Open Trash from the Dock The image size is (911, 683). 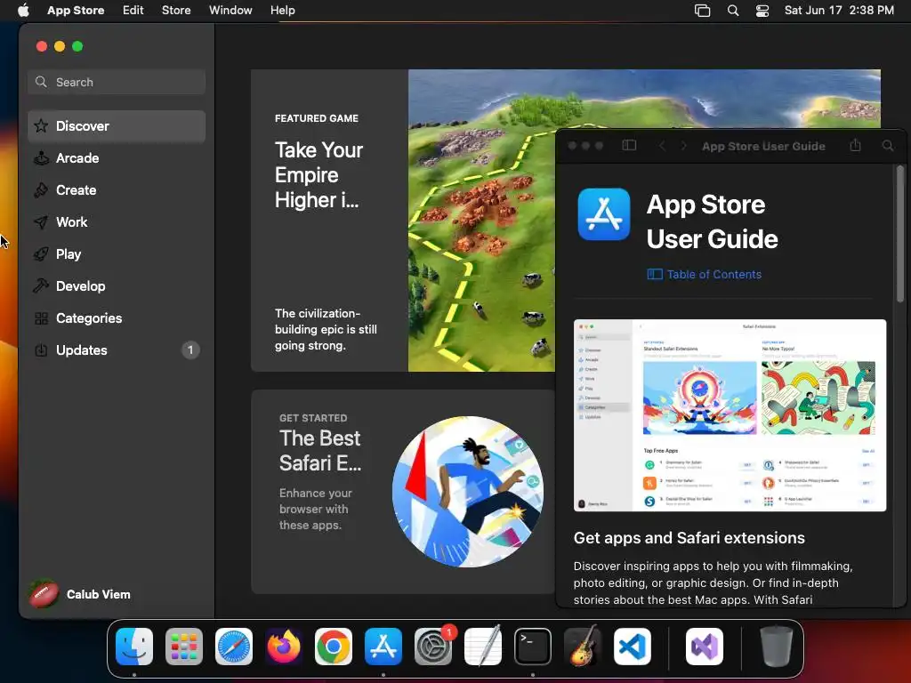[x=777, y=647]
